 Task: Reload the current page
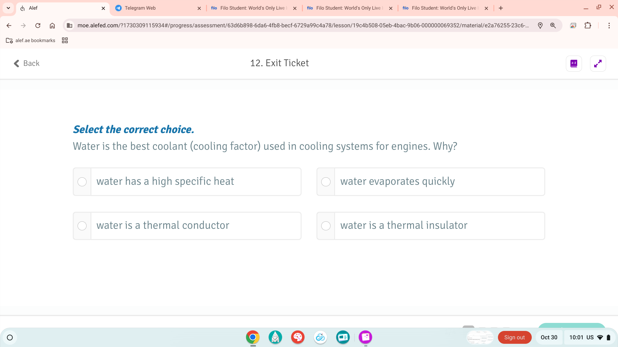[38, 25]
